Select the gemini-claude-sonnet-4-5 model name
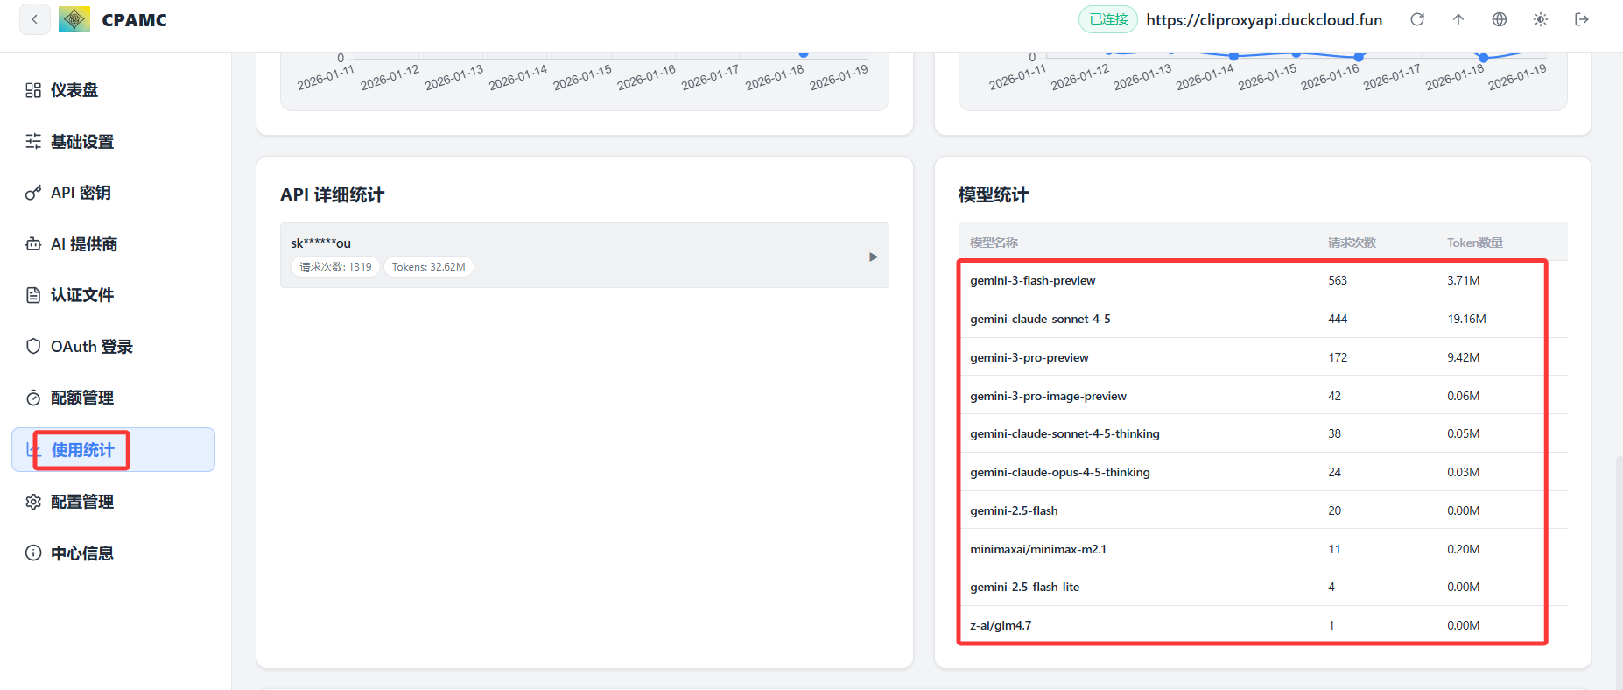 coord(1040,319)
